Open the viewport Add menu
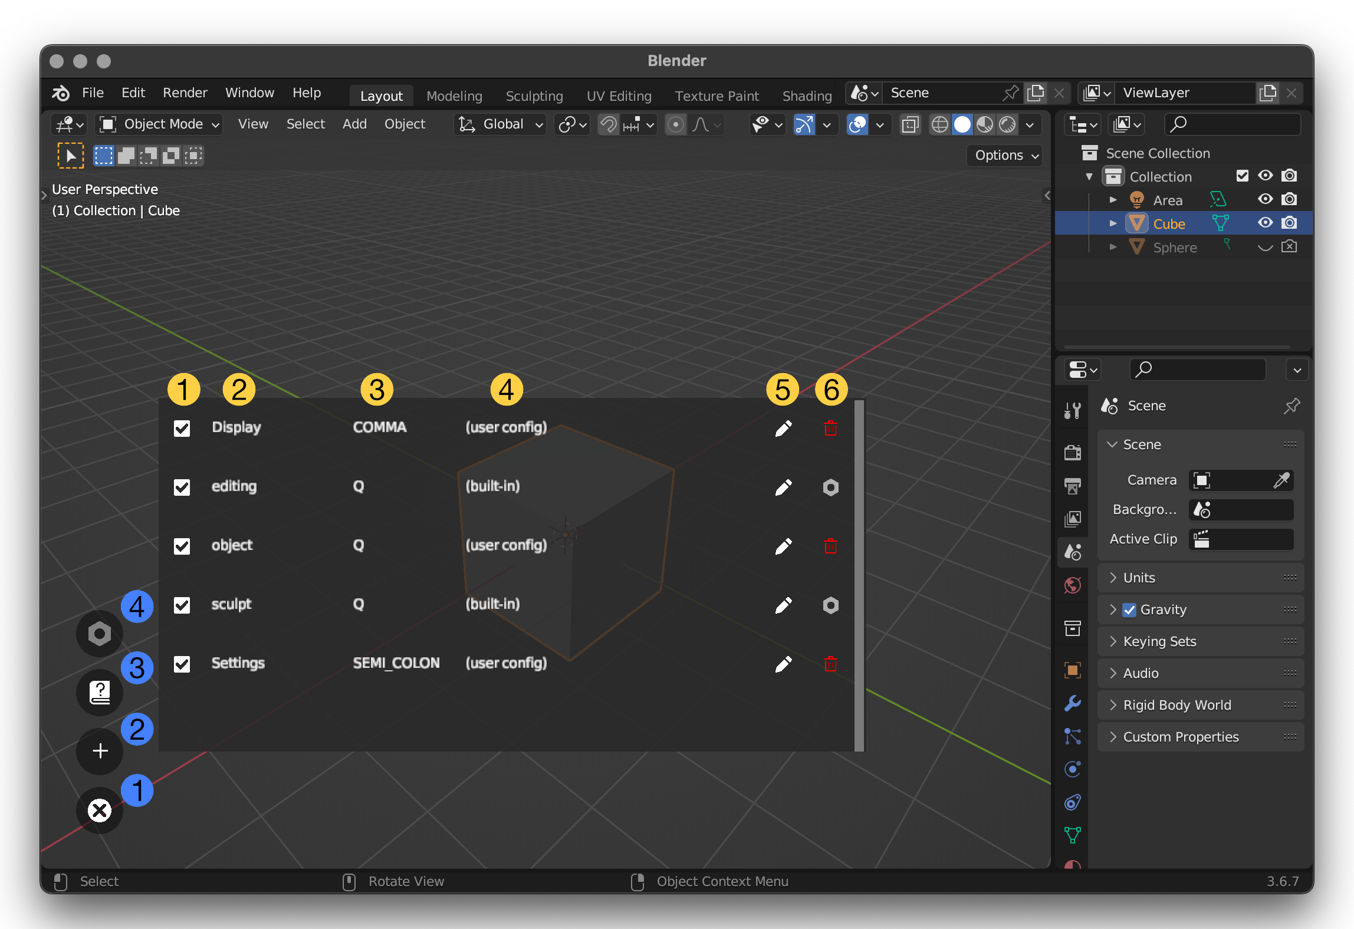This screenshot has width=1354, height=929. coord(354,124)
